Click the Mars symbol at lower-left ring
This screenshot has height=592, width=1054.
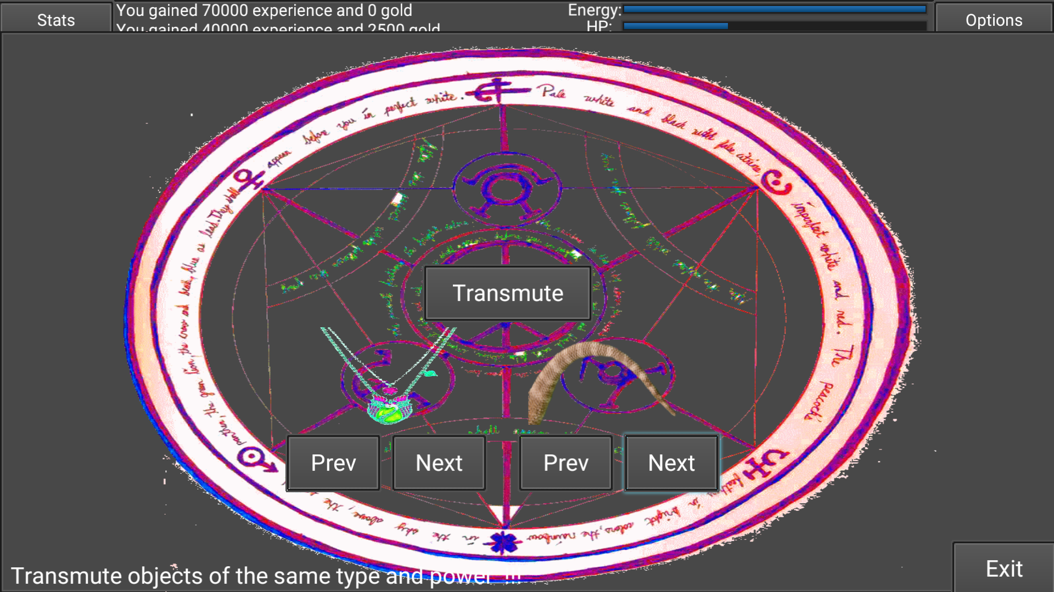point(256,458)
